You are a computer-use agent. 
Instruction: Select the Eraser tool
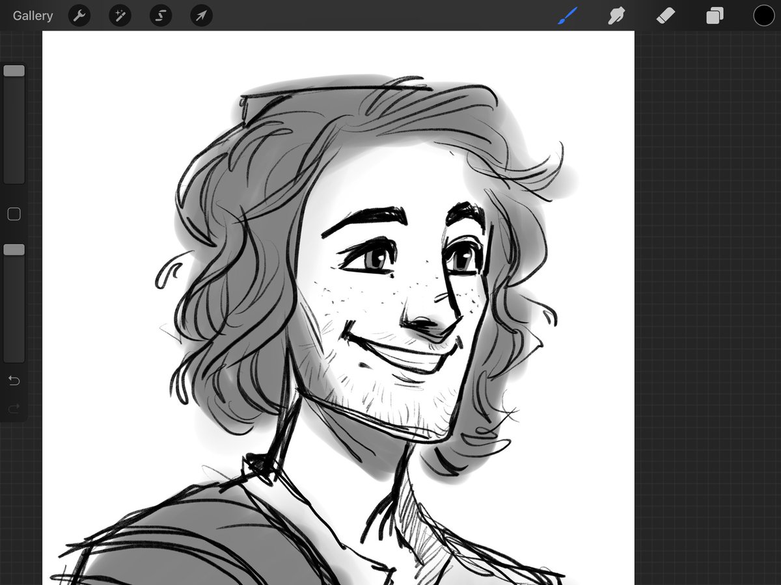pyautogui.click(x=666, y=16)
